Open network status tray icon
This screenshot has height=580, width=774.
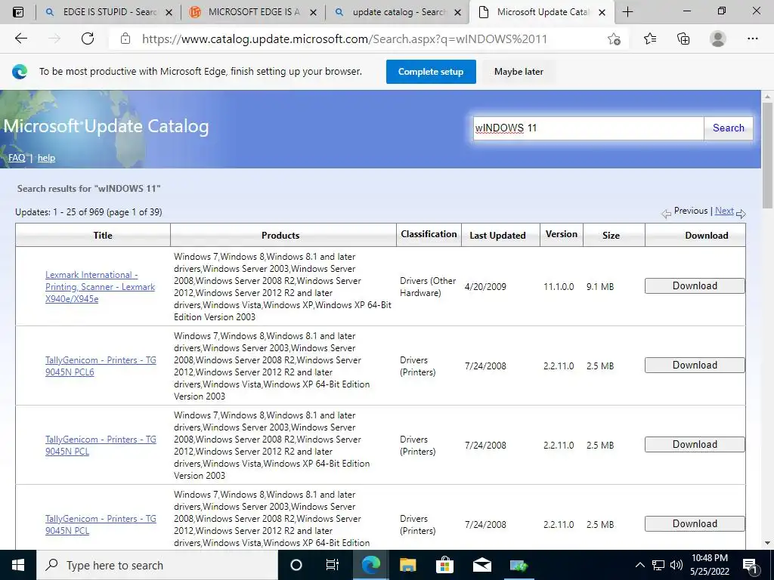658,565
